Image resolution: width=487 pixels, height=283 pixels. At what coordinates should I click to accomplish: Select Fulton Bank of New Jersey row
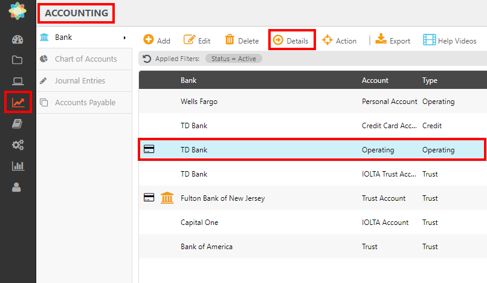point(313,198)
